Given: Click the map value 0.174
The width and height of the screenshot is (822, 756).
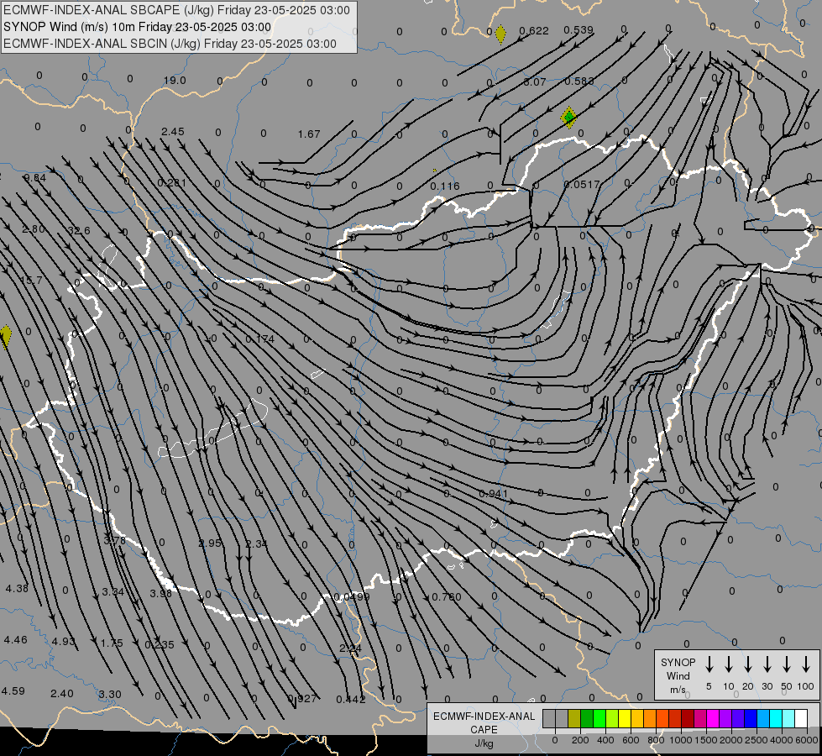Looking at the screenshot, I should (260, 339).
